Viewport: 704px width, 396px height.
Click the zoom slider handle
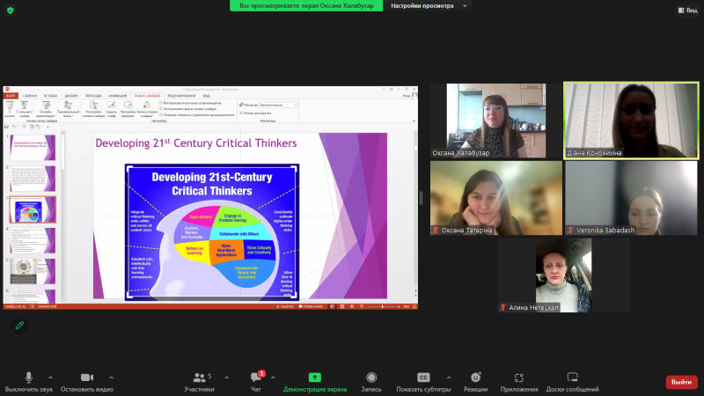383,306
